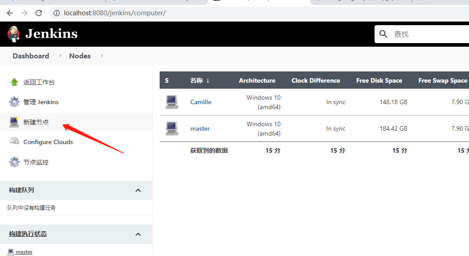Click the site info icon in address bar
The height and width of the screenshot is (256, 469).
point(57,13)
